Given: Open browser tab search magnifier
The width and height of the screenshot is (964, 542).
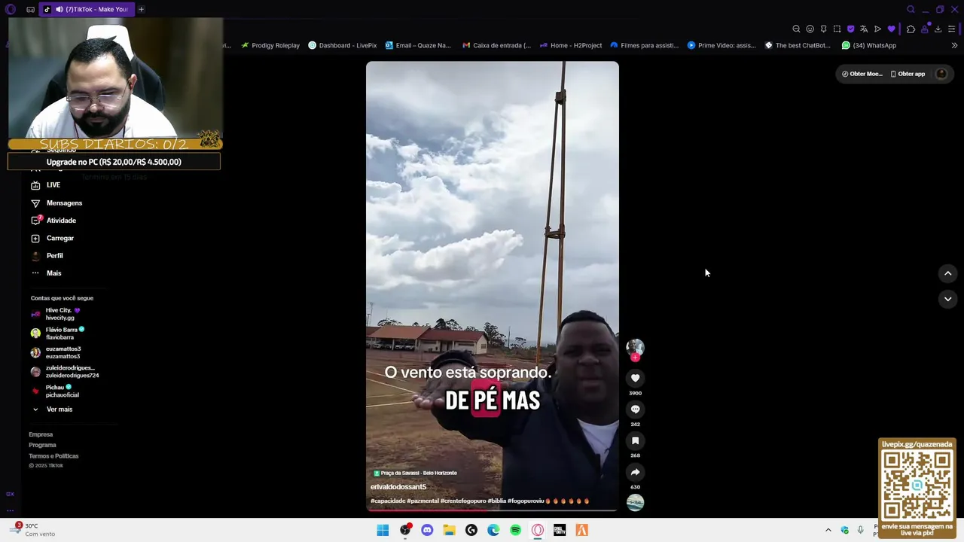Looking at the screenshot, I should point(911,9).
